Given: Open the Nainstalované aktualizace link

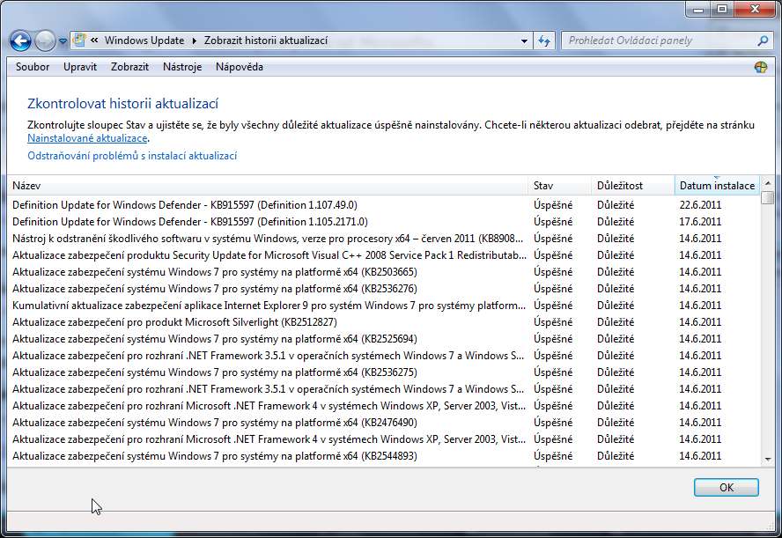Looking at the screenshot, I should coord(87,138).
